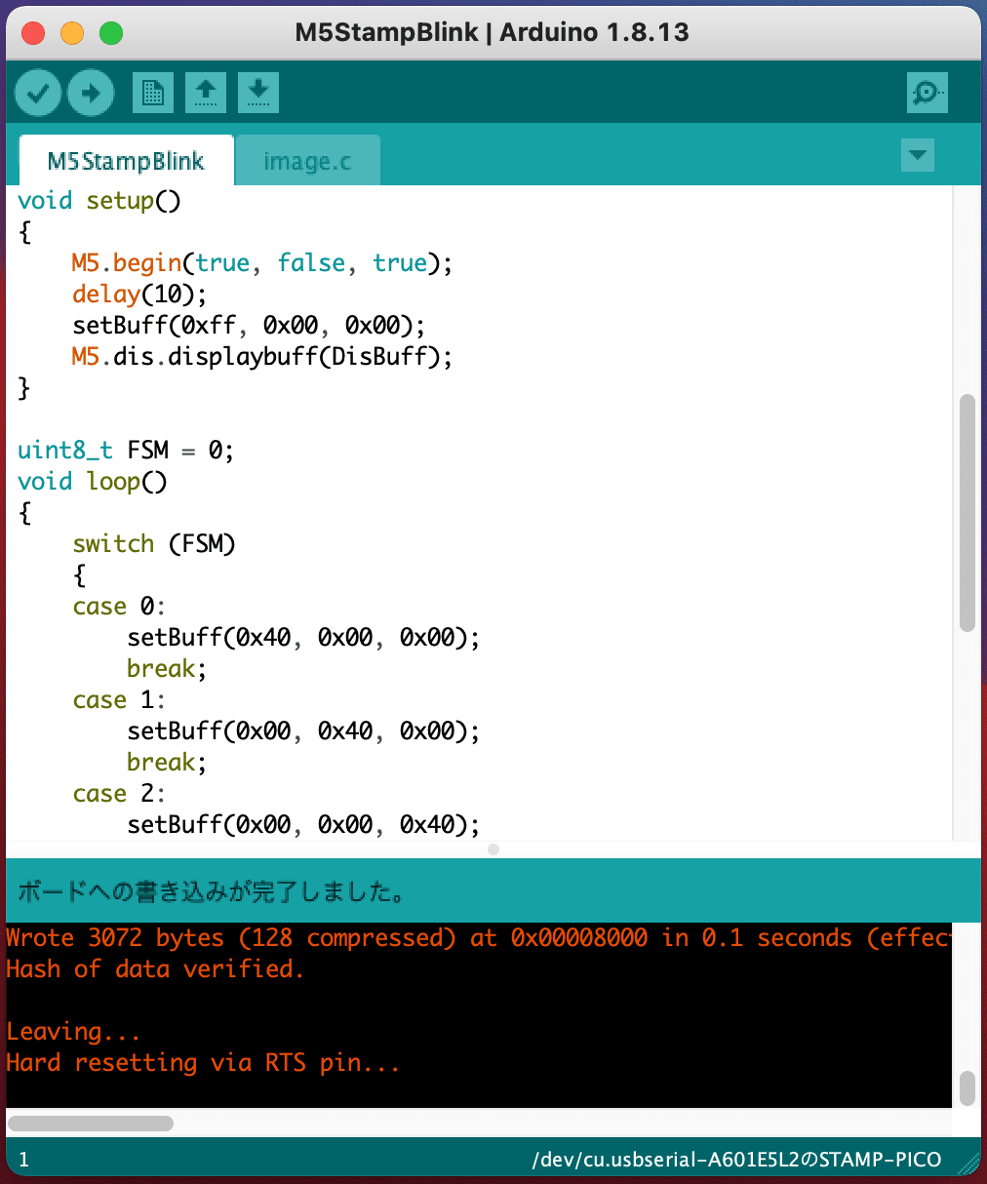This screenshot has height=1184, width=987.
Task: Click the "M5.dis.displaybuff(DisBuff);" line
Action: [262, 357]
